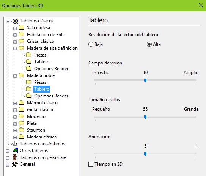This screenshot has height=176, width=206.
Task: Open the Cristal clásico item
Action: click(x=41, y=41)
